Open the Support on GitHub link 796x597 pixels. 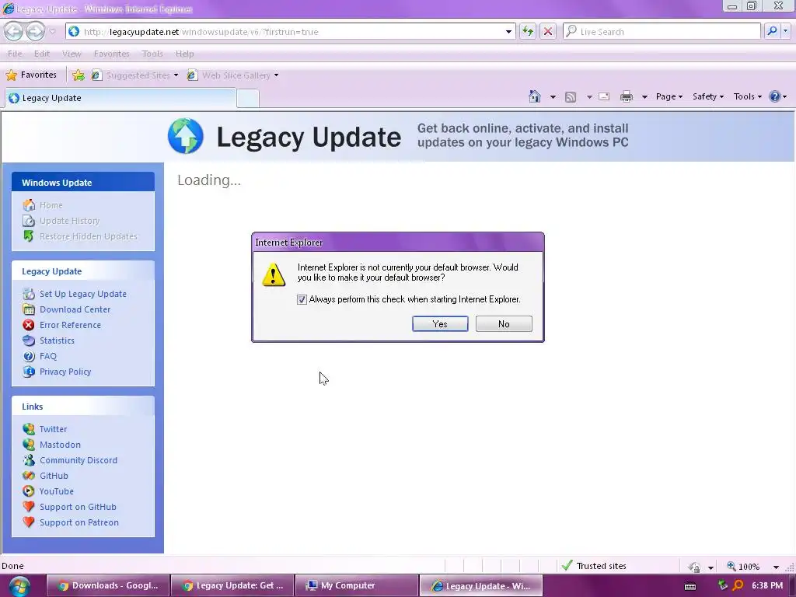[78, 507]
